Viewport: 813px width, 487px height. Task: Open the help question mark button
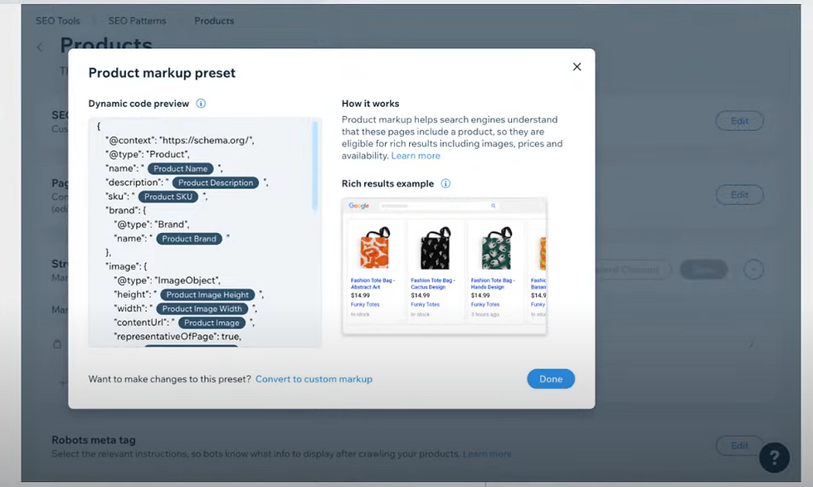(x=774, y=457)
